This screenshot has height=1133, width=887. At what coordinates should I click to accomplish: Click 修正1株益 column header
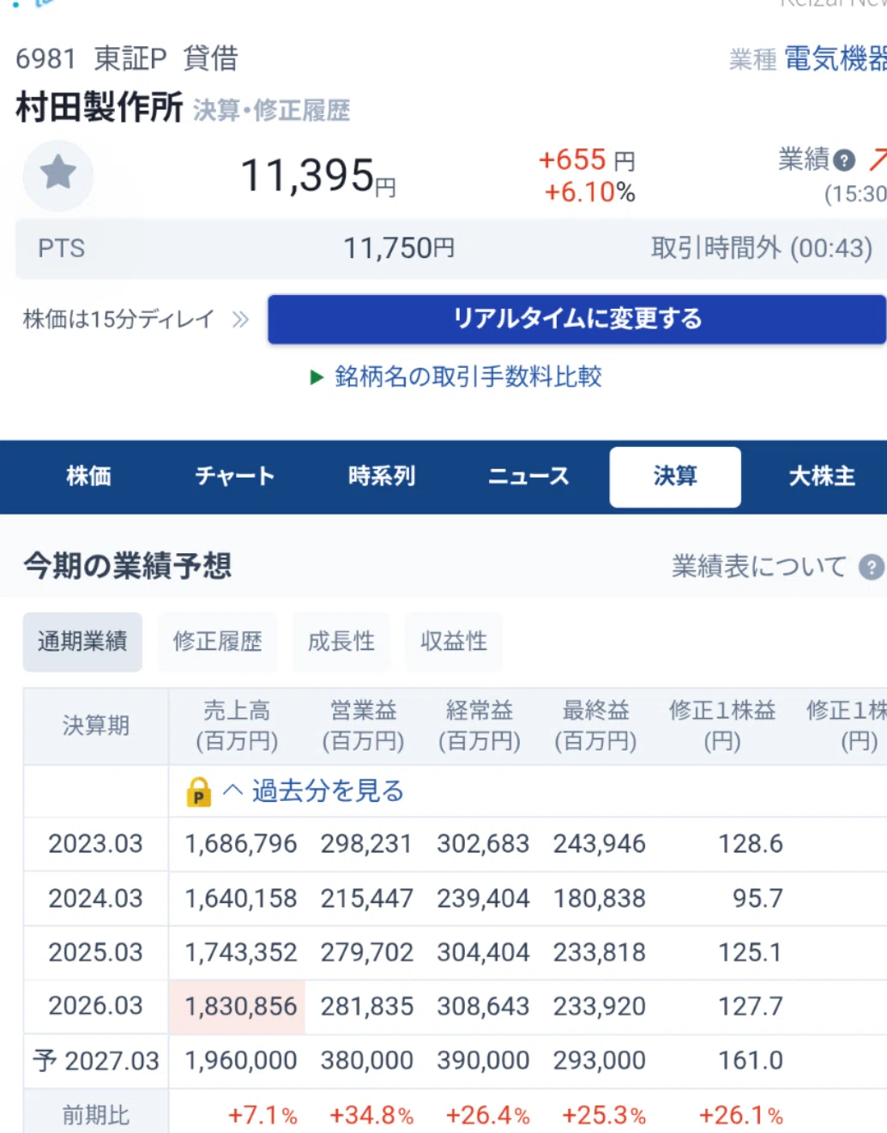tap(722, 726)
